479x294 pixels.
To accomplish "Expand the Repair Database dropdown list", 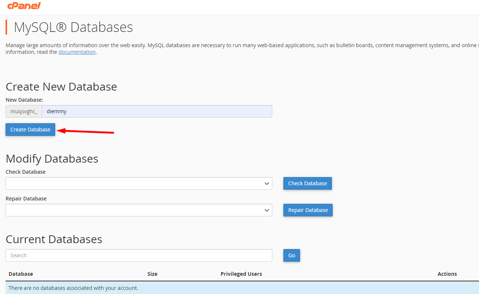I will [139, 210].
